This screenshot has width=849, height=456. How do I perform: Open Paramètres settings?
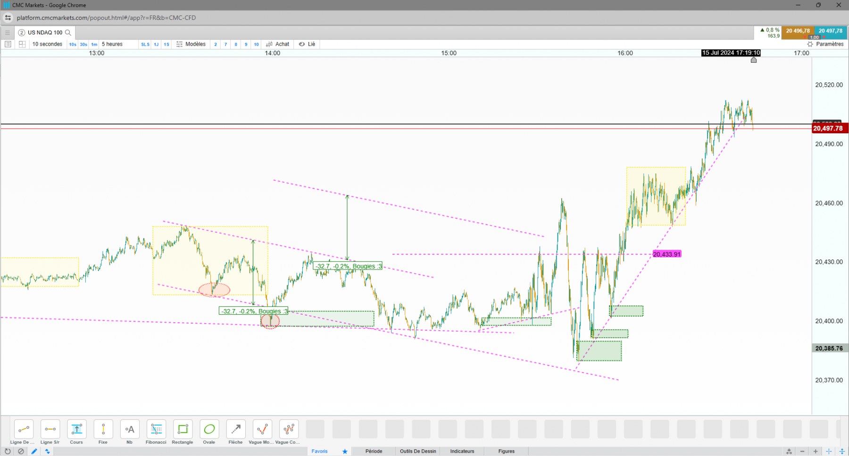(825, 44)
